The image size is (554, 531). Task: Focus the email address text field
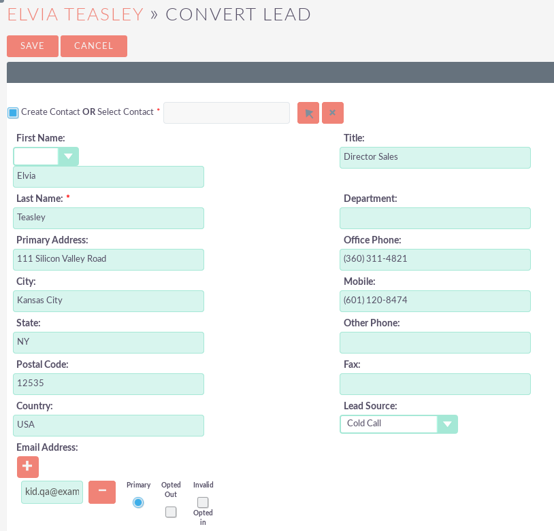tap(52, 492)
